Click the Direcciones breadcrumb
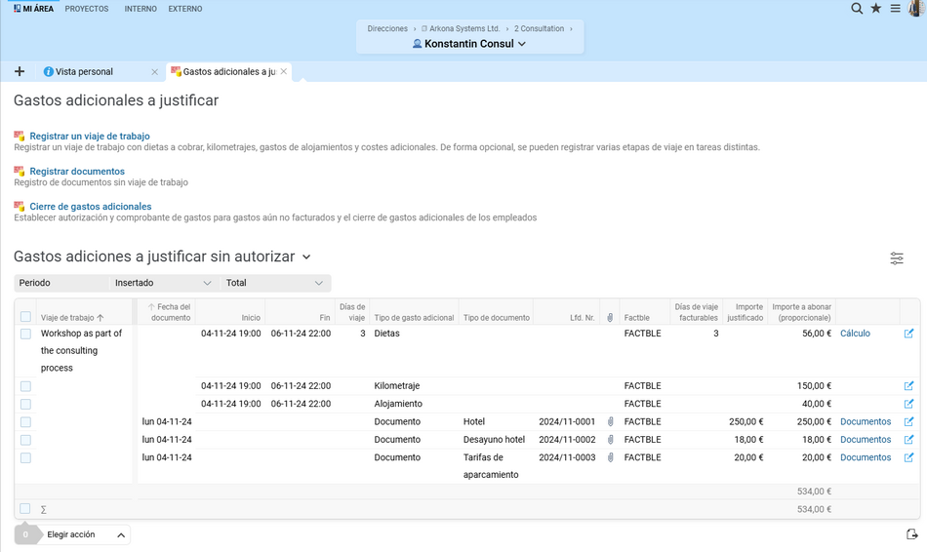 click(387, 28)
